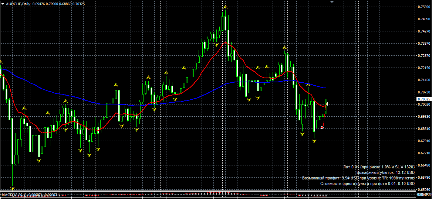Click the 0.72870 price scale label

[424, 55]
